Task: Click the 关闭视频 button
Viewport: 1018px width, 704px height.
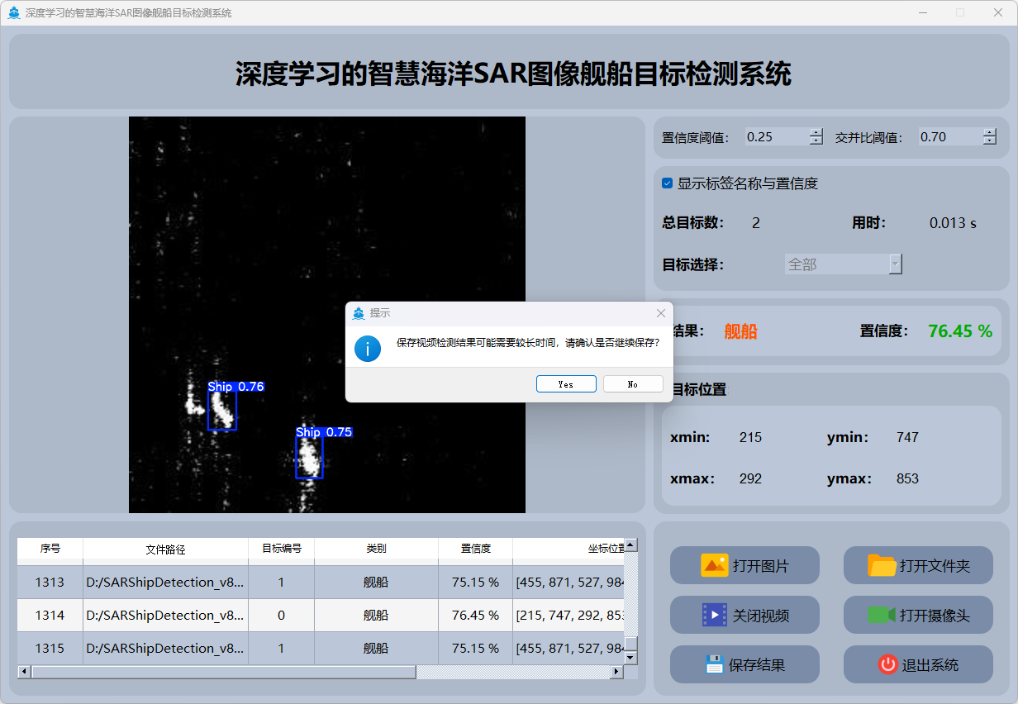Action: point(744,615)
